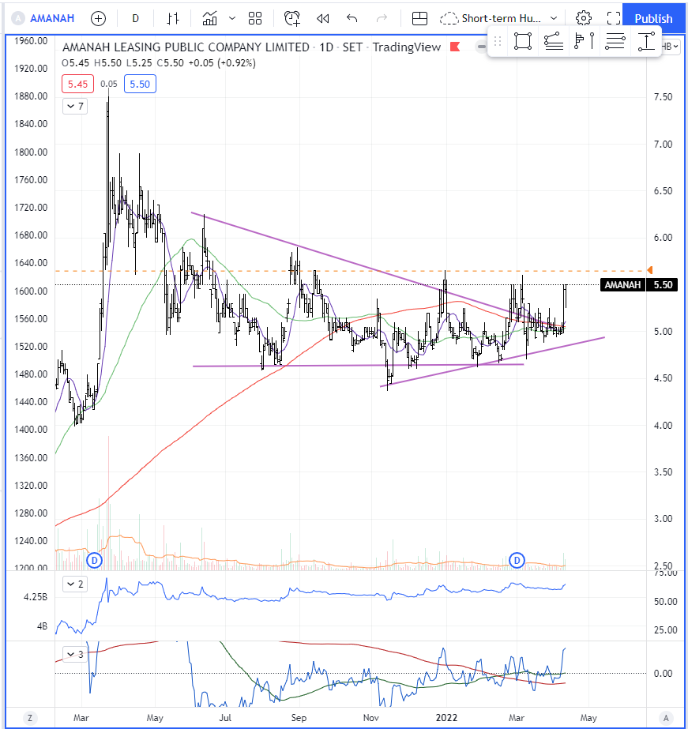Redo the chart action
The width and height of the screenshot is (688, 729).
point(382,19)
